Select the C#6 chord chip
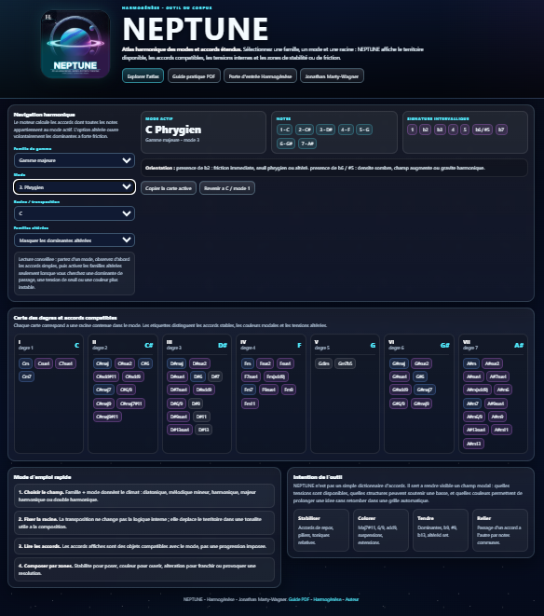The height and width of the screenshot is (616, 544). [145, 363]
